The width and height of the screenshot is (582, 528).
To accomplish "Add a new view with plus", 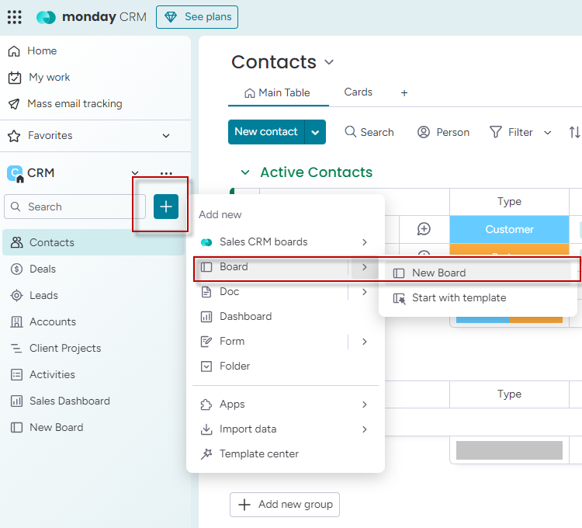I will tap(404, 93).
